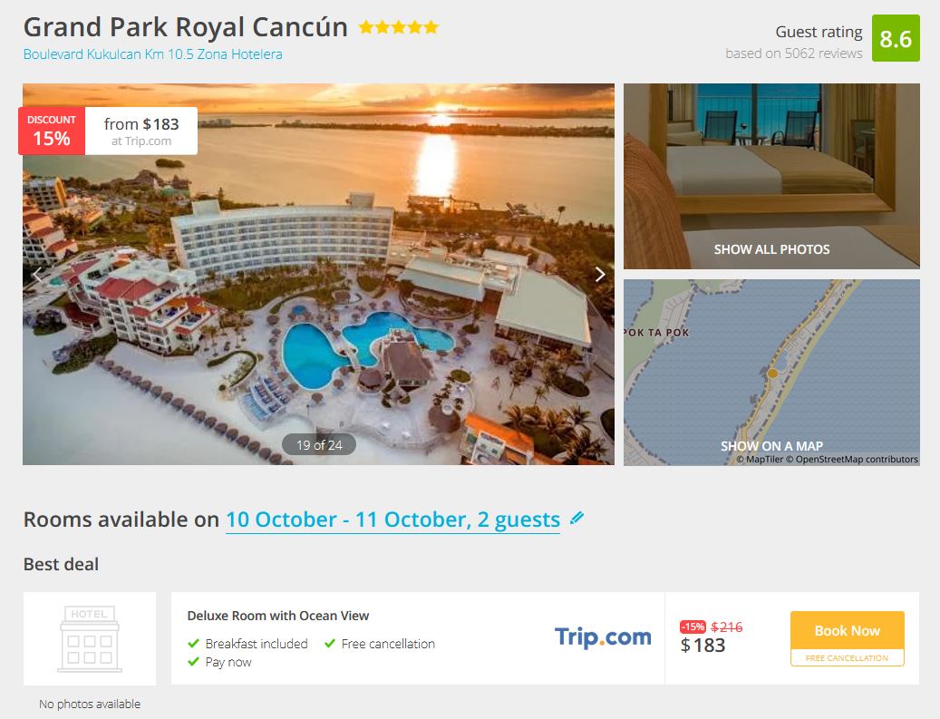Click the Trip.com logo
Image resolution: width=940 pixels, height=719 pixels.
[x=603, y=636]
